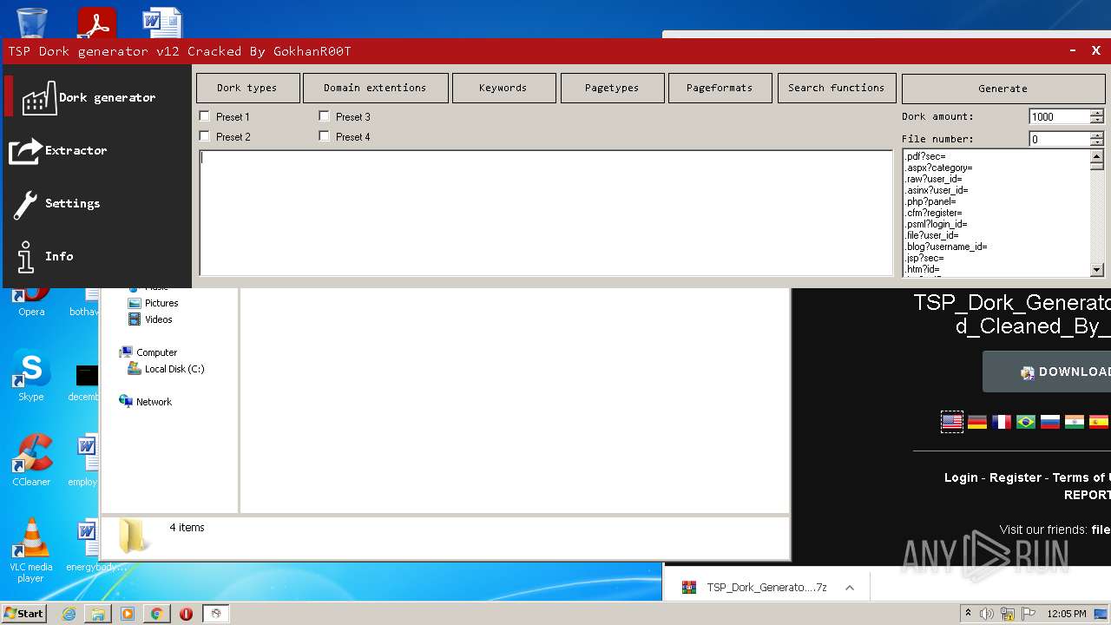The image size is (1111, 625).
Task: Click the Login link on webpage
Action: 961,477
